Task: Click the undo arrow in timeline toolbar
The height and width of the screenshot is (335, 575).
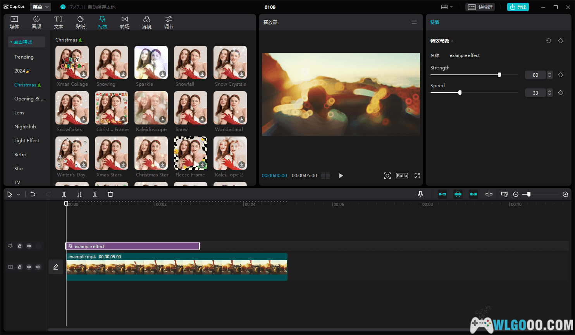Action: click(33, 194)
